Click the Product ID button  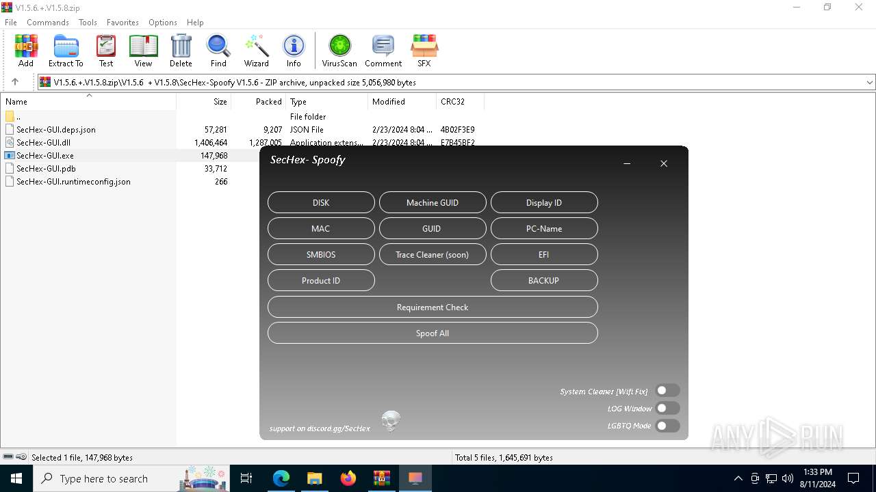[321, 280]
